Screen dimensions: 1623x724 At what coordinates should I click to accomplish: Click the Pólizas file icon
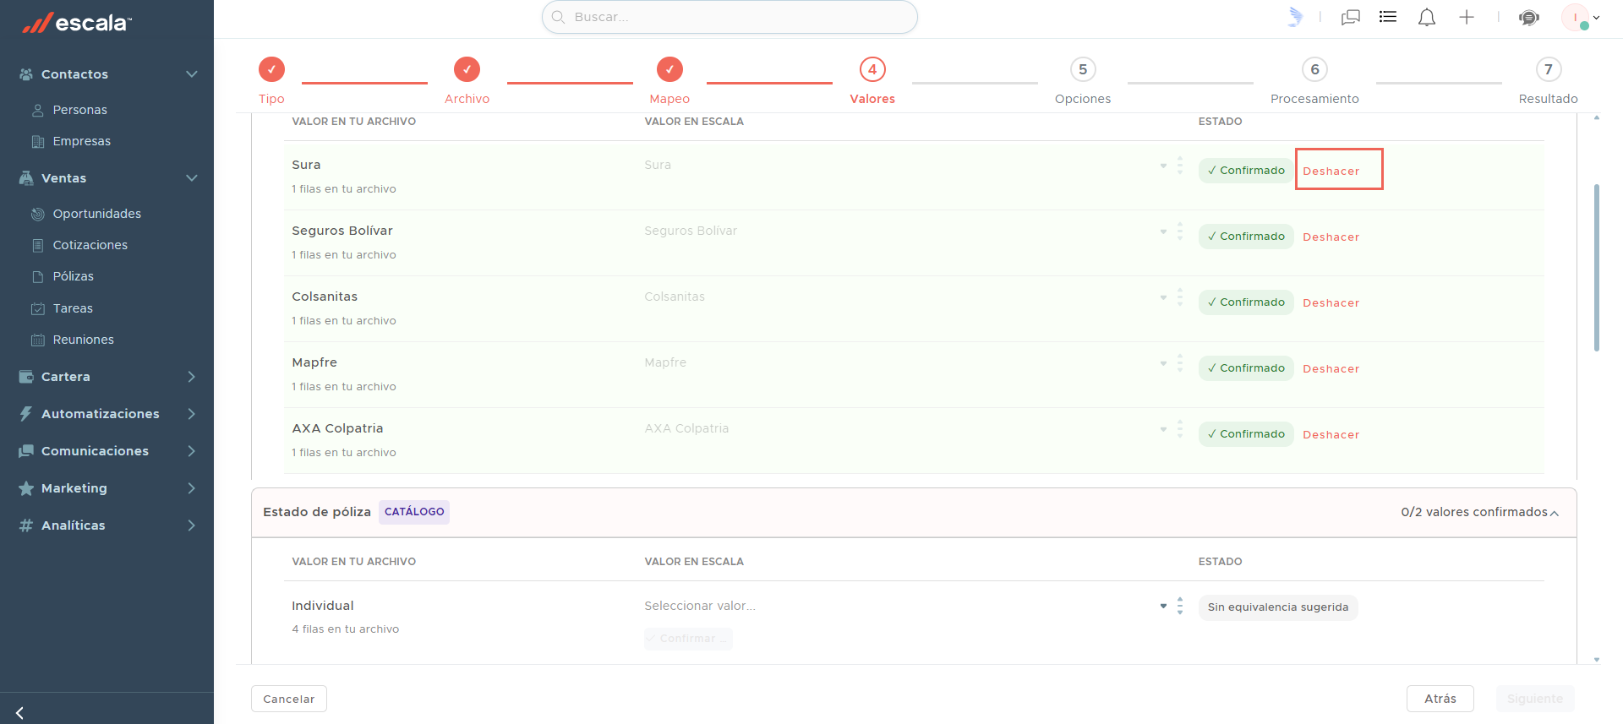(x=38, y=276)
